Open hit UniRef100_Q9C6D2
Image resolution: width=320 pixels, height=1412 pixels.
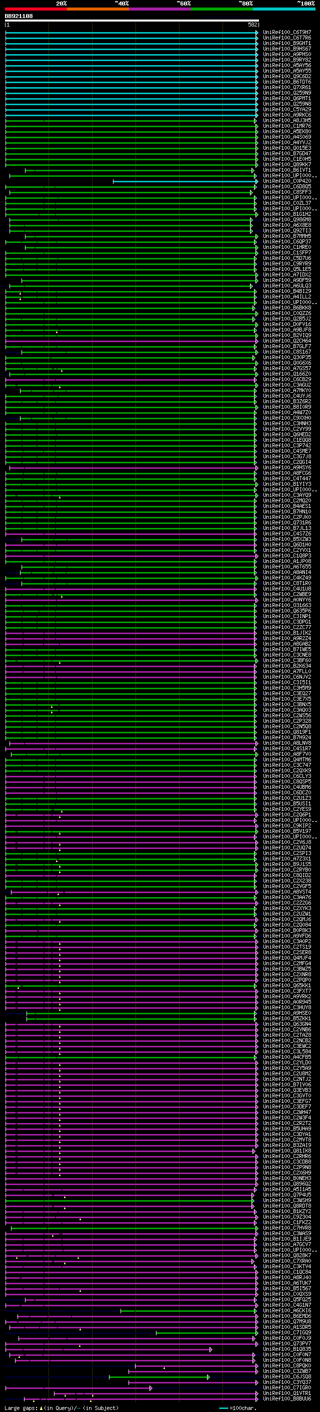point(287,76)
